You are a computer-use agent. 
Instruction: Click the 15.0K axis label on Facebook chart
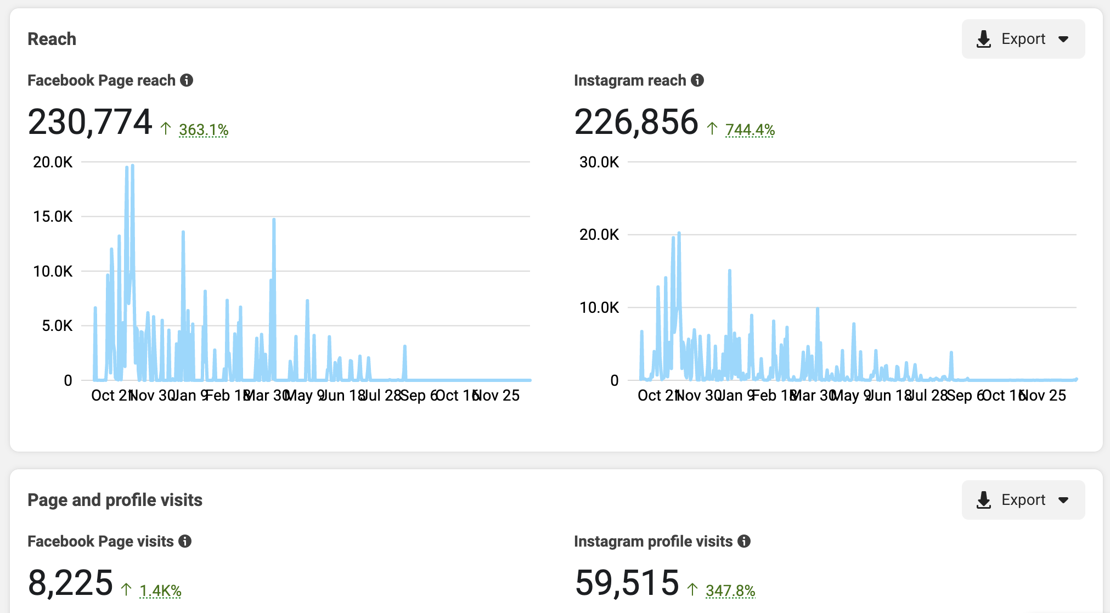tap(53, 216)
